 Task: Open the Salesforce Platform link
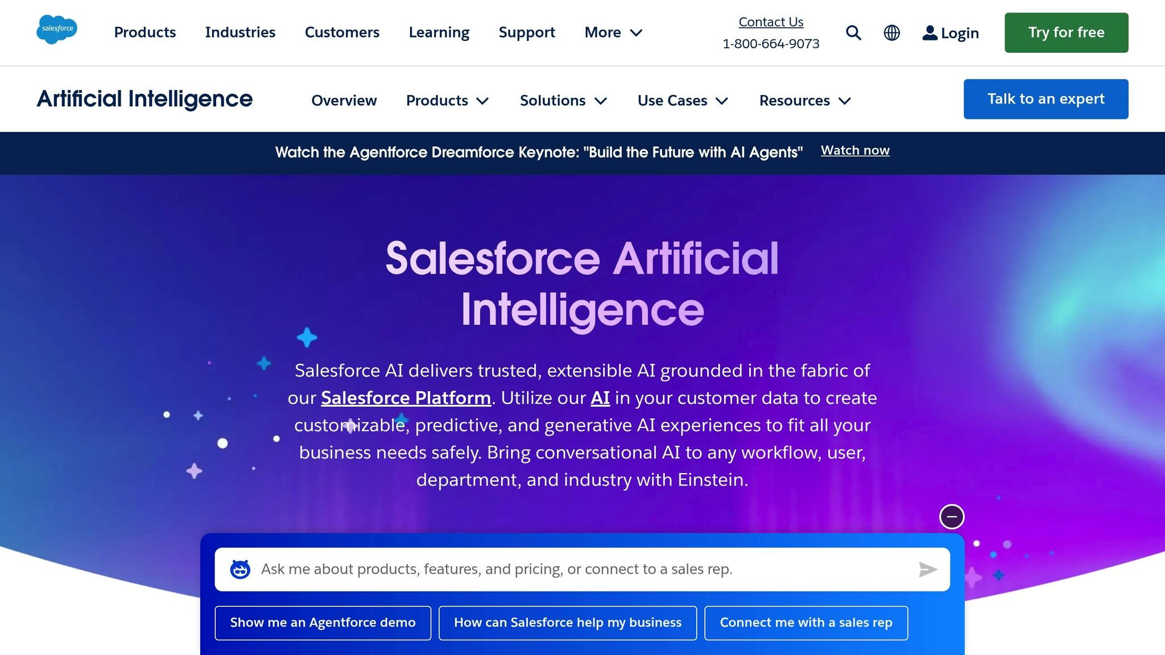point(406,397)
